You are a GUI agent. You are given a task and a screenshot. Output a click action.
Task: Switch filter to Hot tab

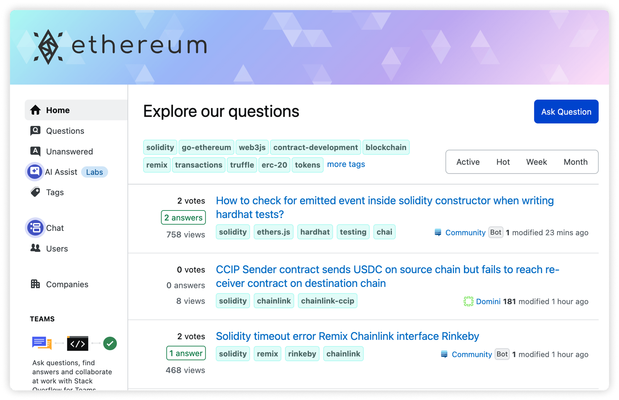(503, 162)
